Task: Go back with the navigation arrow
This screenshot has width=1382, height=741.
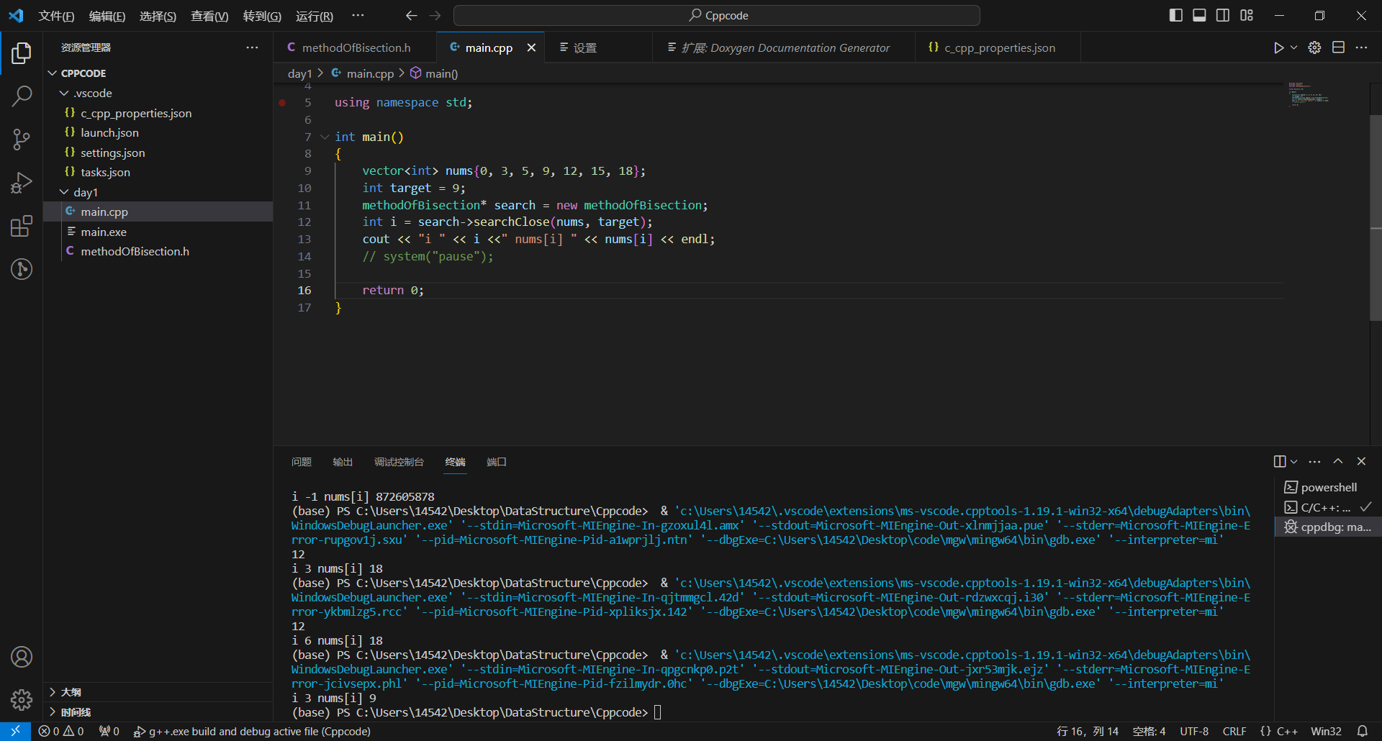Action: [411, 15]
